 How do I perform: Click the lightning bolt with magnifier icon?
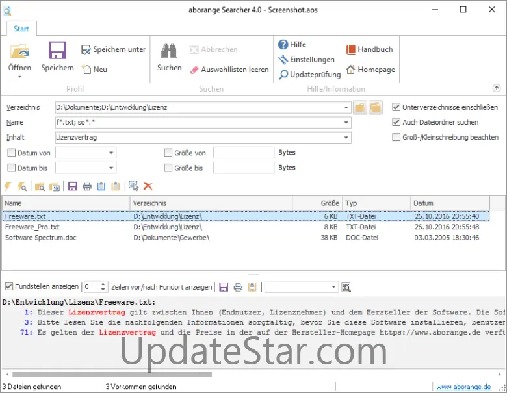(22, 186)
